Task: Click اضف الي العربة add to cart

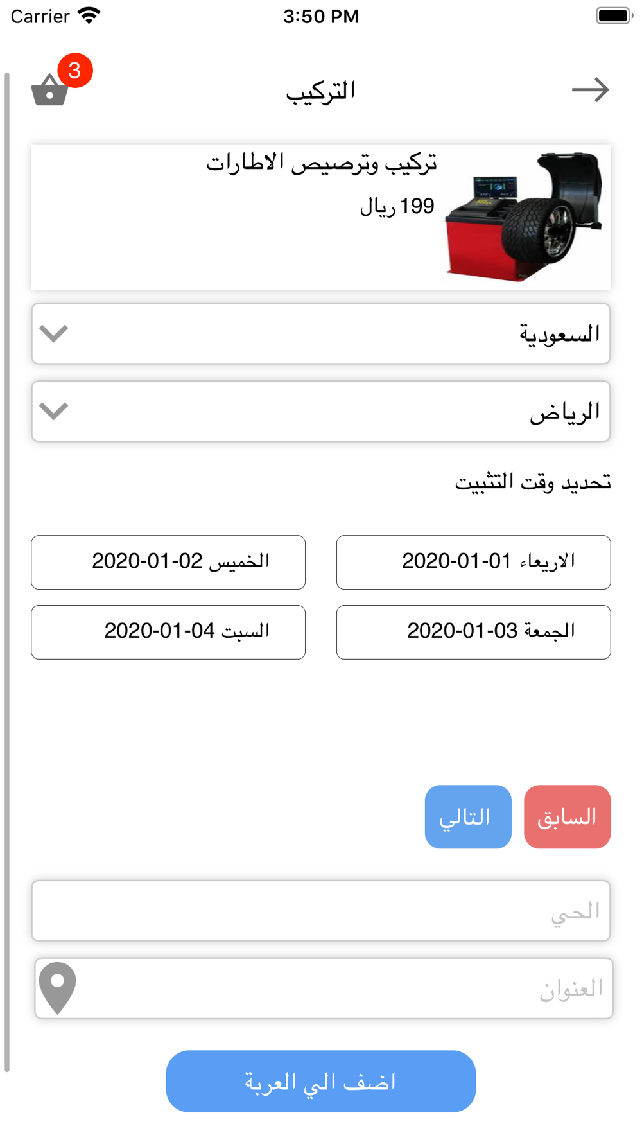Action: pos(321,1082)
